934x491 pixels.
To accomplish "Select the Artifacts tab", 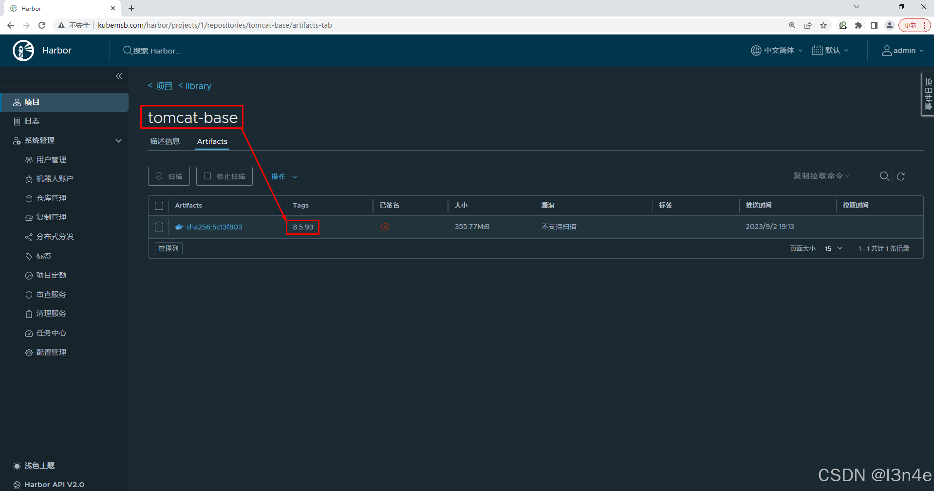I will click(211, 141).
